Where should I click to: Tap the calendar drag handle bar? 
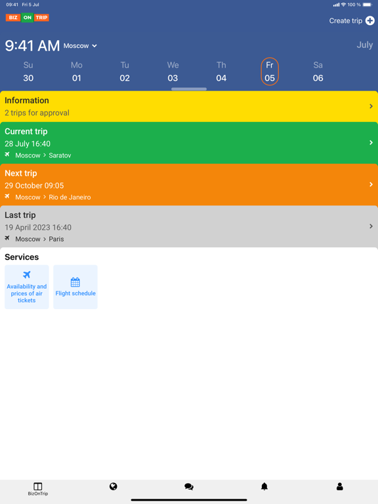pyautogui.click(x=189, y=89)
